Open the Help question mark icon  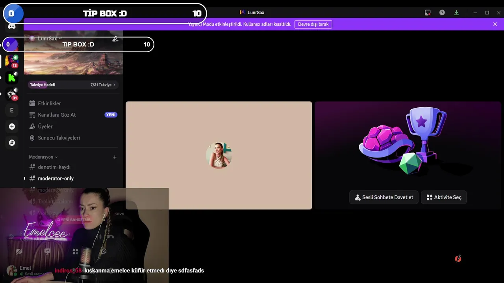442,13
